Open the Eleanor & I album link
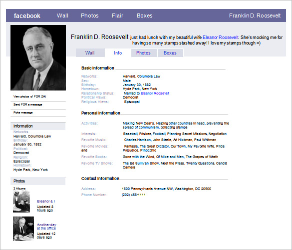 (x=46, y=201)
